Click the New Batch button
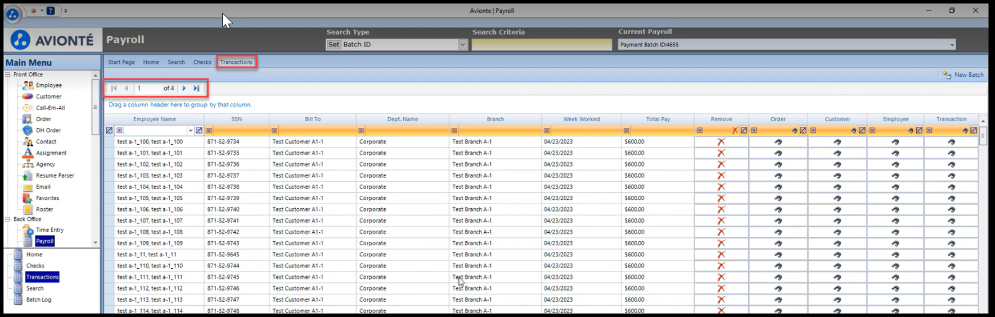 963,75
